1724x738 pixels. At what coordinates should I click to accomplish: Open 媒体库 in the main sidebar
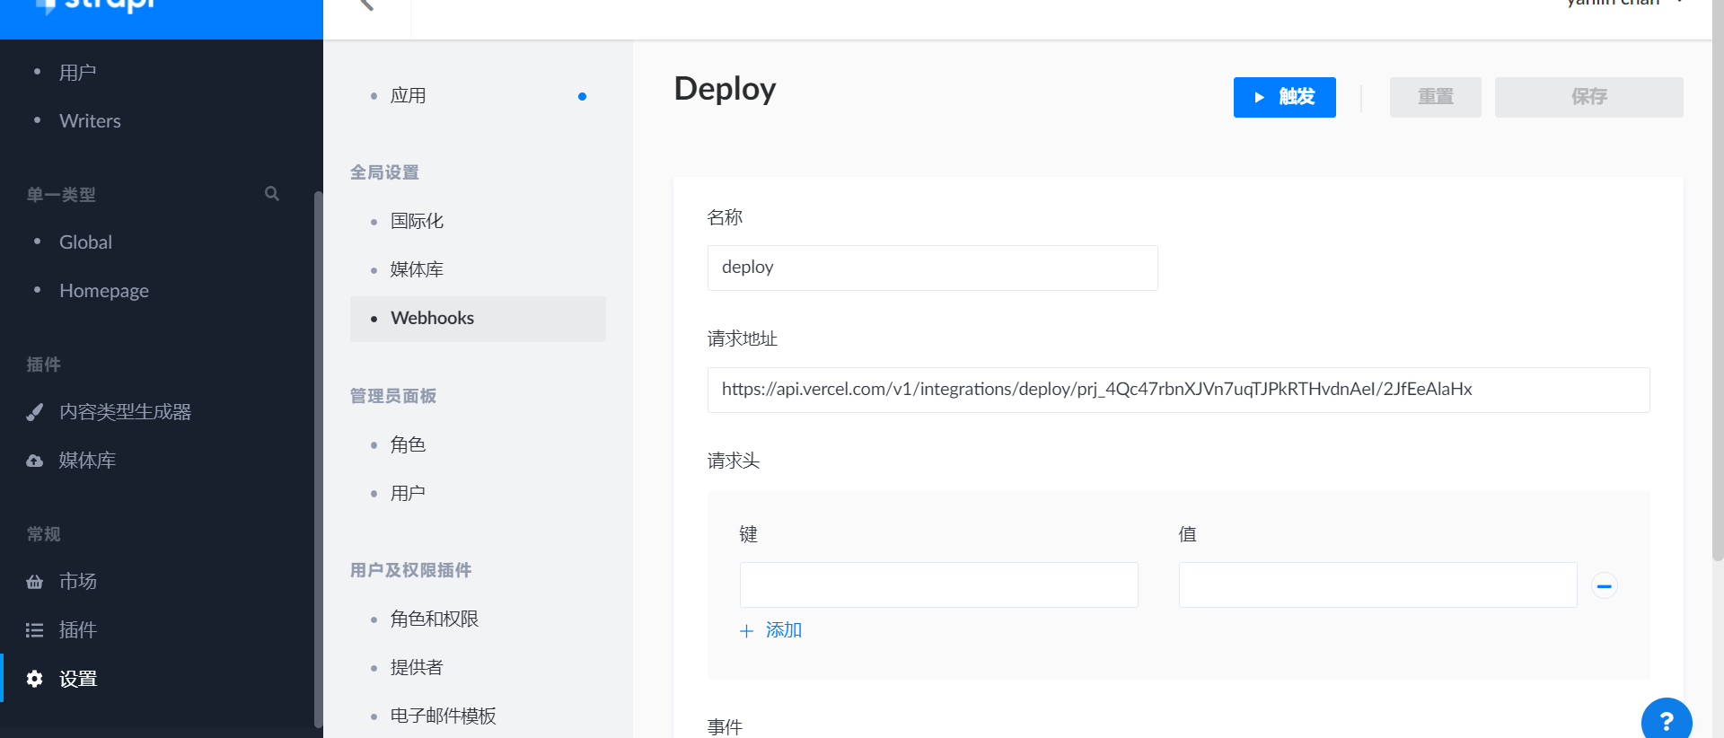click(87, 461)
